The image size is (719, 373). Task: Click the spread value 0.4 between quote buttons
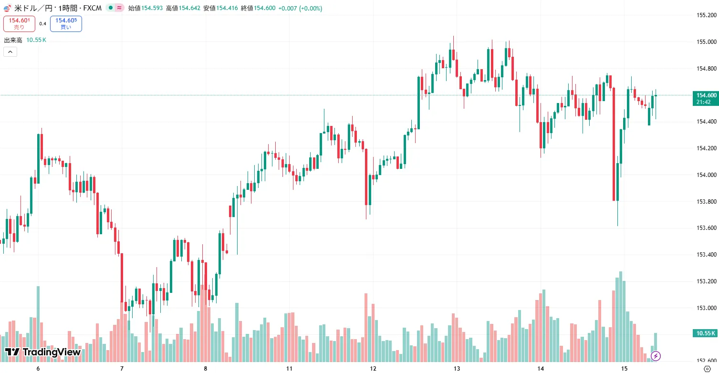point(42,23)
